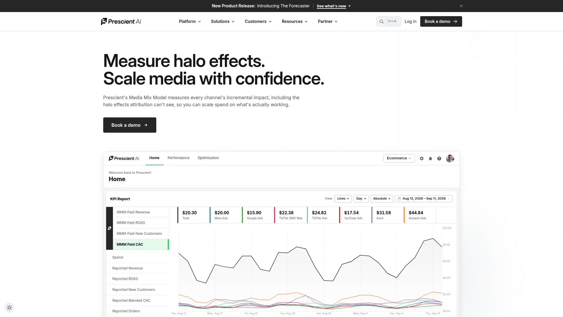The width and height of the screenshot is (563, 317).
Task: Open dashboard settings gear icon
Action: (x=422, y=158)
